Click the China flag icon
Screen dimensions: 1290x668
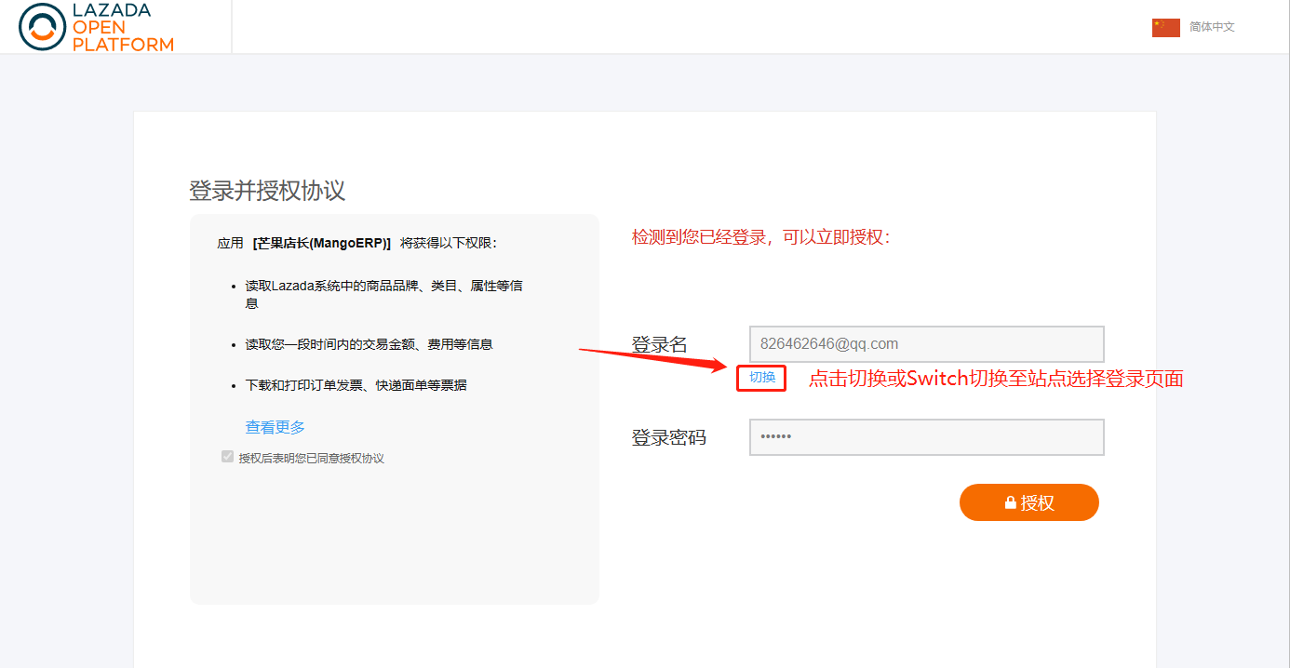pyautogui.click(x=1165, y=28)
